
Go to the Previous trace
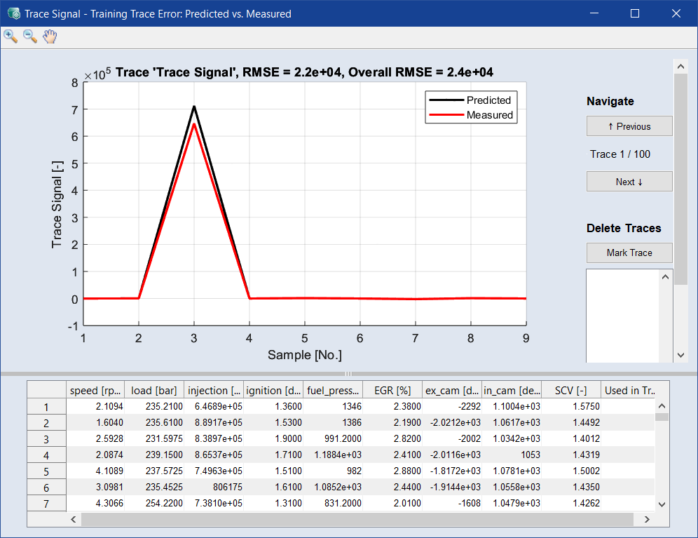point(629,126)
